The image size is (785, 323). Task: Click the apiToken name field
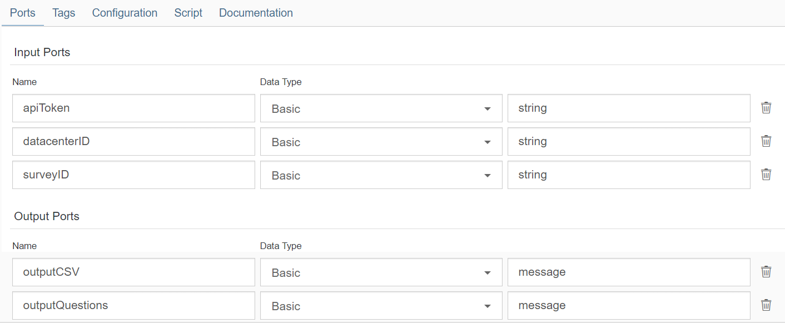pos(133,108)
